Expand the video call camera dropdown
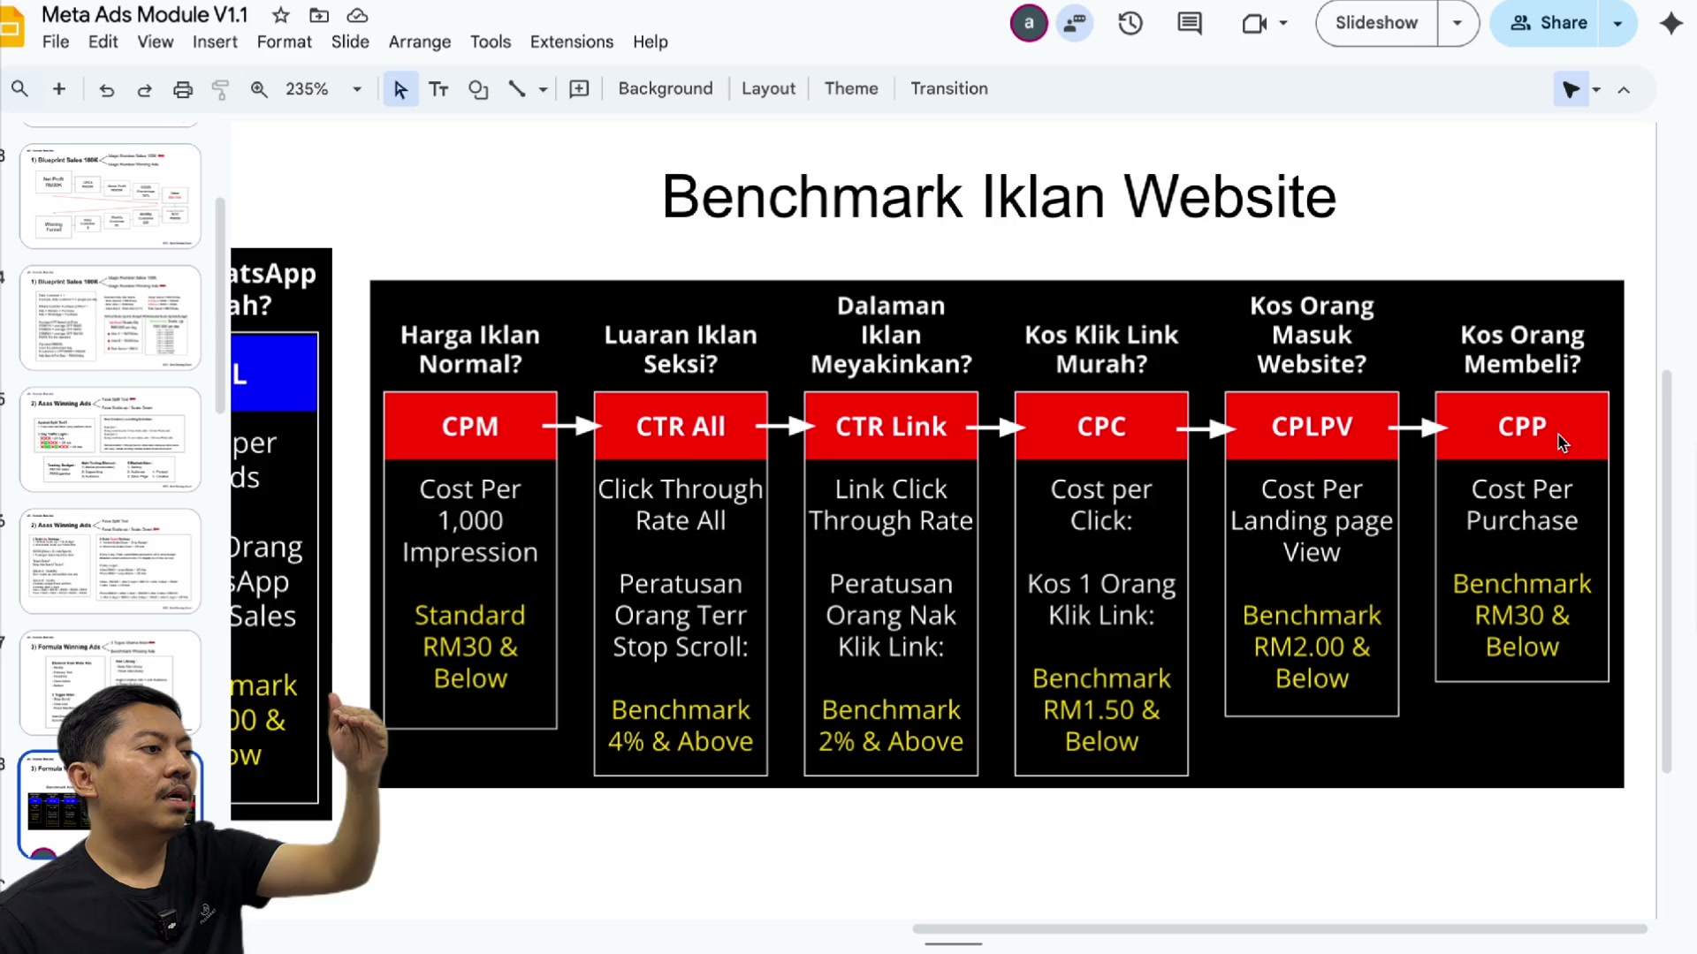 pyautogui.click(x=1283, y=23)
